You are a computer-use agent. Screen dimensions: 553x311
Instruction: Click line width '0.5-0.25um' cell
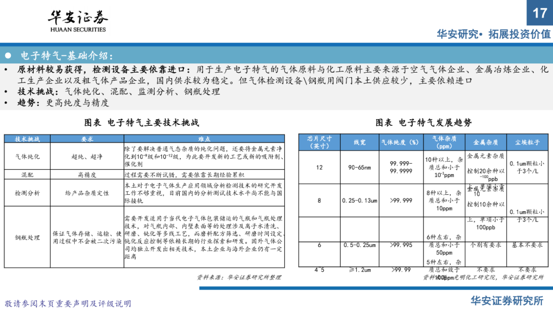[x=359, y=245]
